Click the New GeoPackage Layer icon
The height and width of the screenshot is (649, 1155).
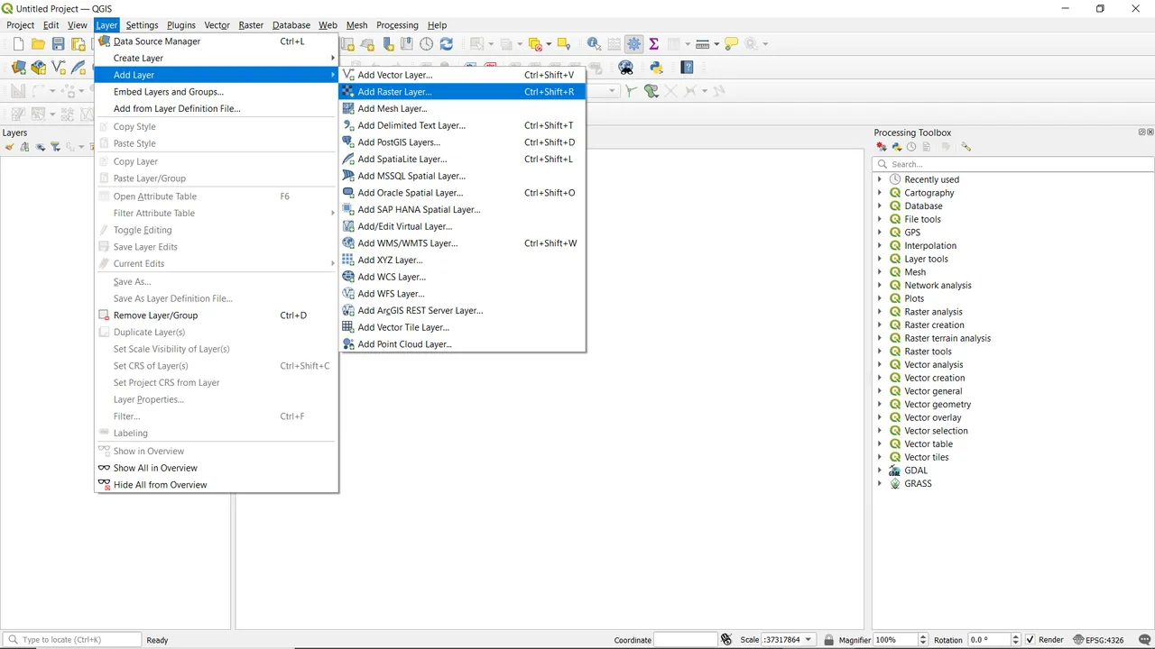coord(38,68)
